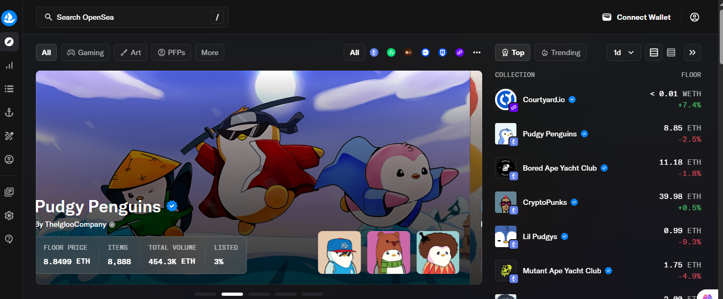Screen dimensions: 723x299
Task: Switch to the comfortable table view icon
Action: tap(654, 52)
